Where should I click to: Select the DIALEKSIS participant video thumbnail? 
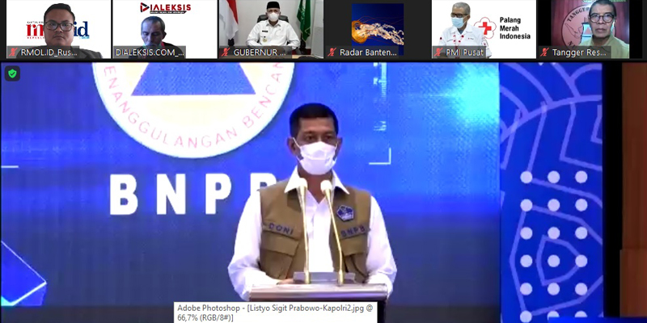pyautogui.click(x=164, y=24)
